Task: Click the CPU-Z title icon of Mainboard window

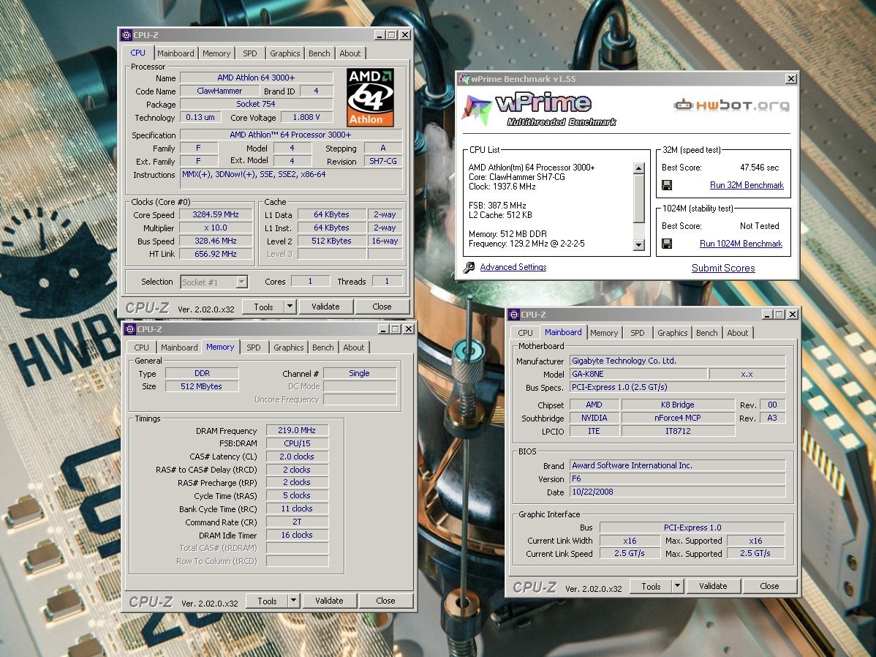Action: [514, 315]
